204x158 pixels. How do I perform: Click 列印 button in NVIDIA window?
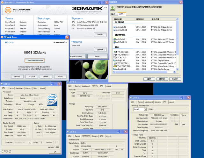coord(175,79)
